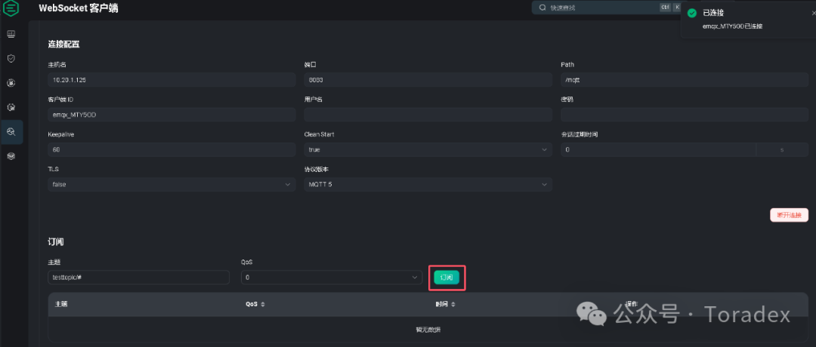Image resolution: width=816 pixels, height=347 pixels.
Task: Click the 主题 column header
Action: point(61,305)
